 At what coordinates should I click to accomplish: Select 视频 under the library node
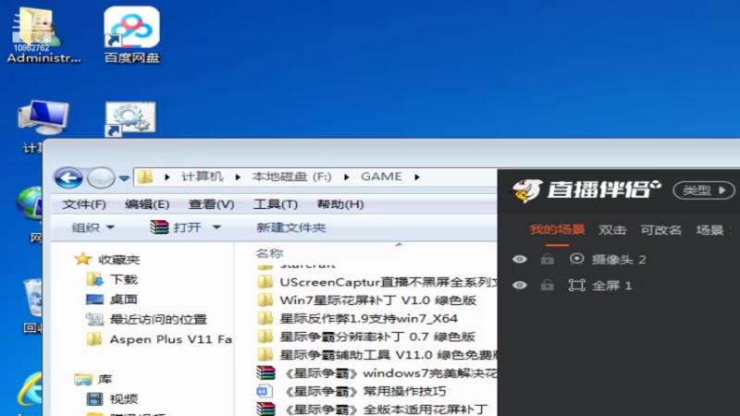click(124, 399)
